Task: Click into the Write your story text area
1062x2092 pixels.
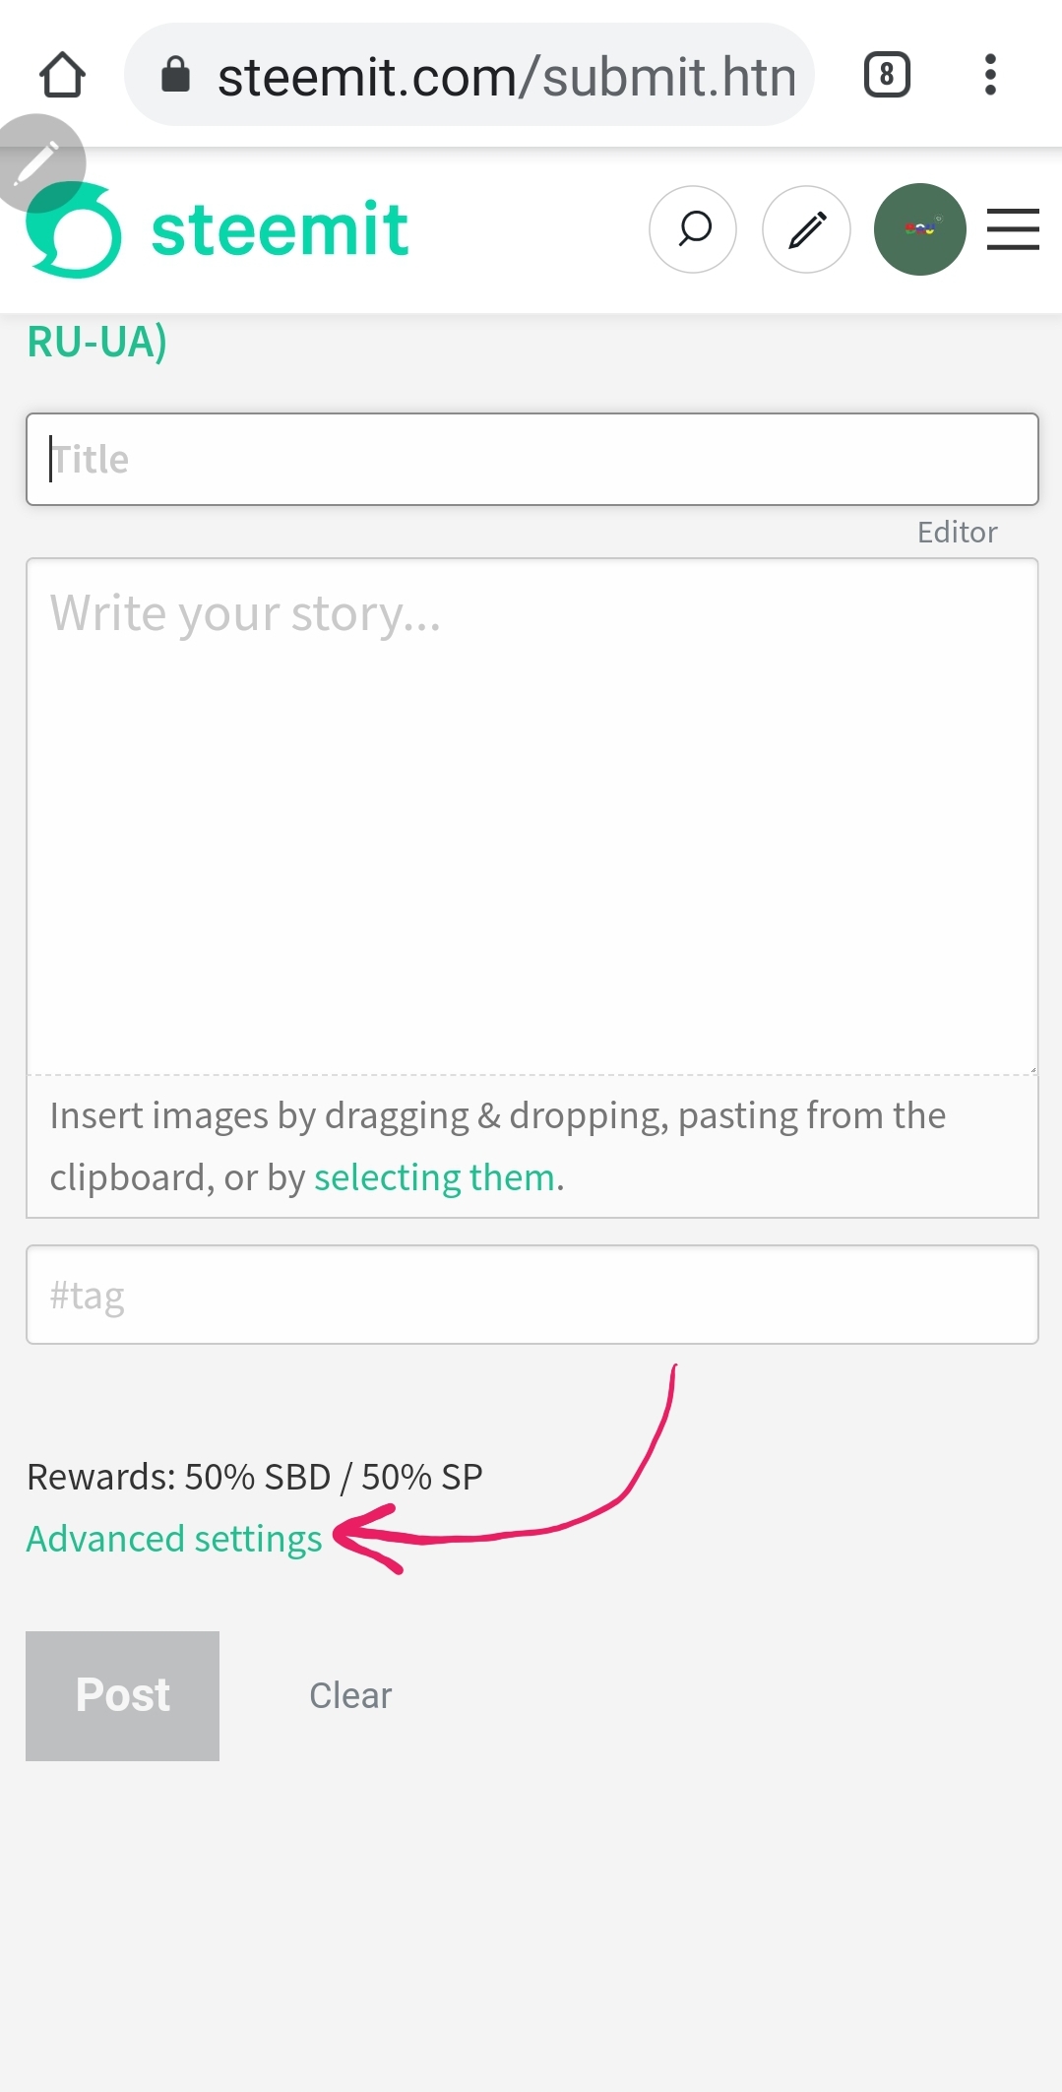Action: coord(532,816)
